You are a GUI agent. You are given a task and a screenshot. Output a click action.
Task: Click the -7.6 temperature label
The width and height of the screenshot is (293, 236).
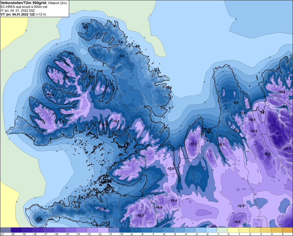pos(120,42)
